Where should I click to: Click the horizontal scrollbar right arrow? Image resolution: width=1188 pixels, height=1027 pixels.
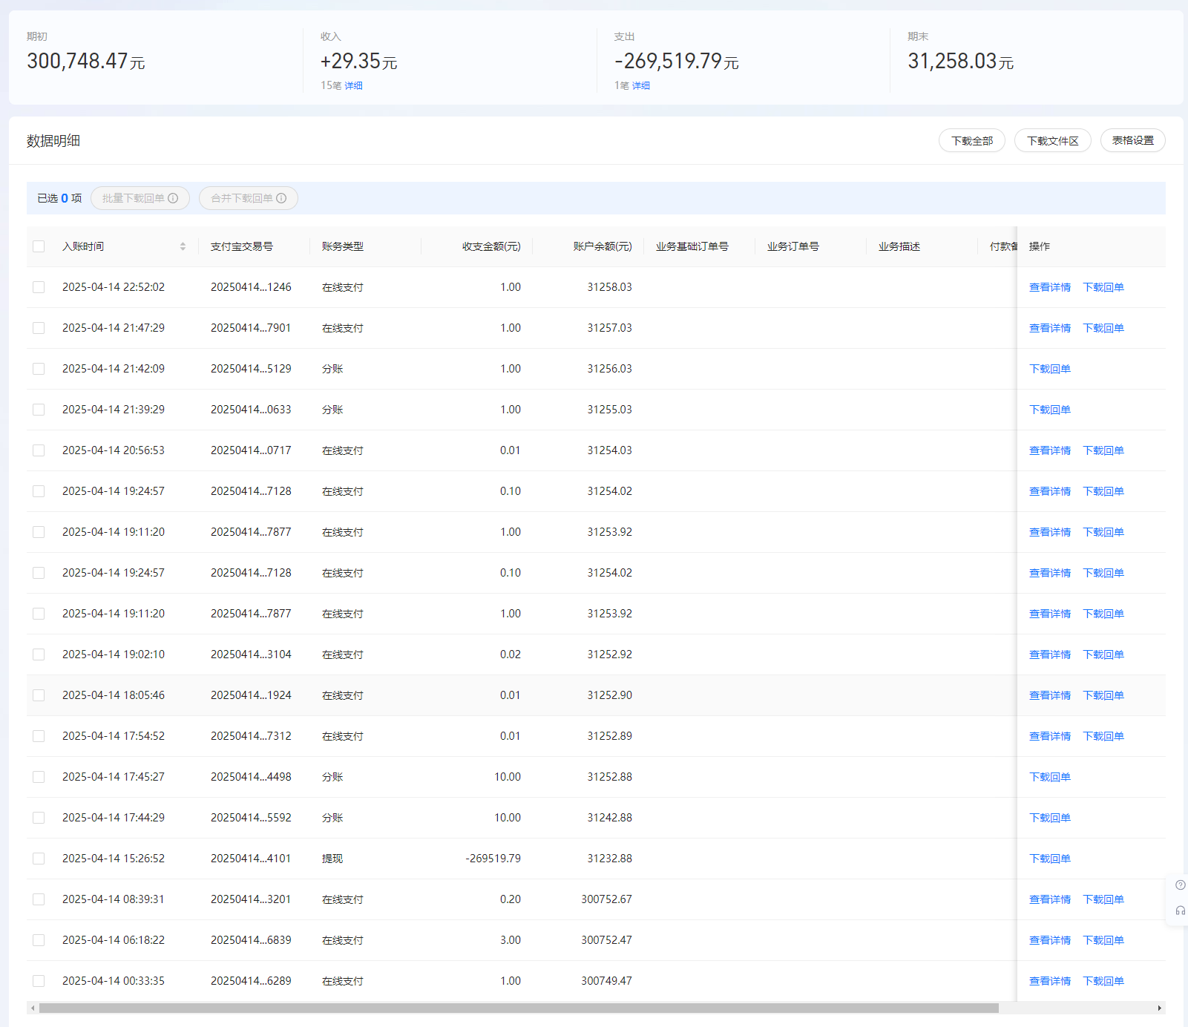click(x=1159, y=1008)
